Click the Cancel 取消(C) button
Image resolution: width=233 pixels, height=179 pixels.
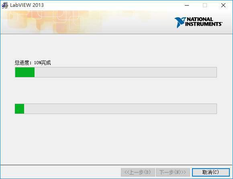[x=211, y=172]
